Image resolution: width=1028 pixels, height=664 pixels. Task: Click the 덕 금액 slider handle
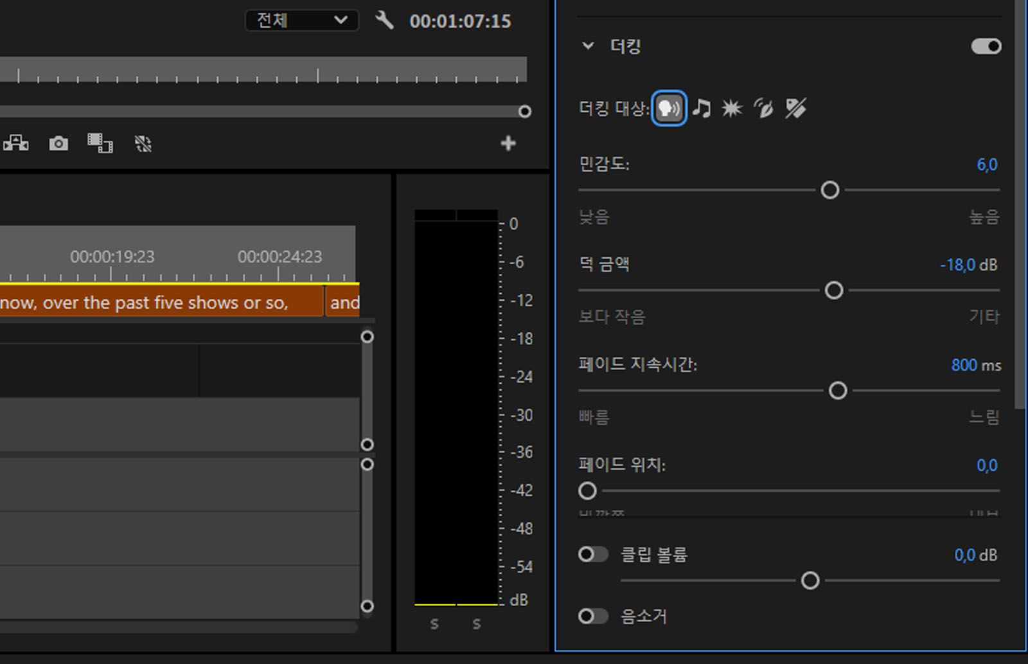coord(834,291)
